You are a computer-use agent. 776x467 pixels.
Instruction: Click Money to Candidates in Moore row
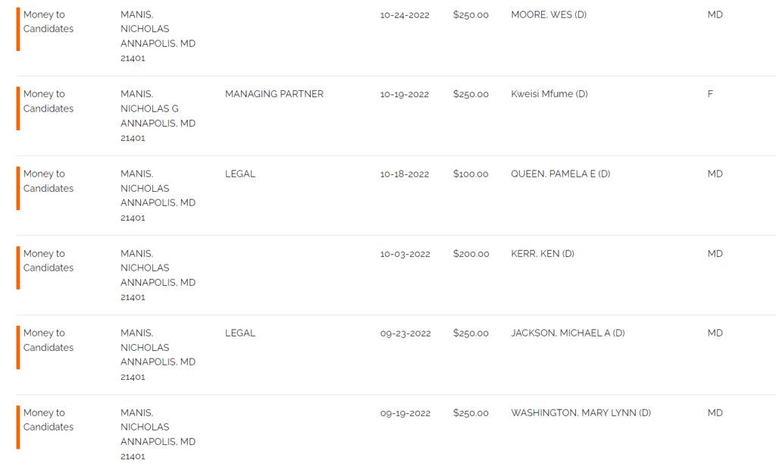(x=48, y=22)
